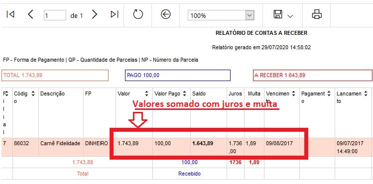The image size is (373, 184).
Task: Sort by Vencimento column
Action: coord(294,93)
